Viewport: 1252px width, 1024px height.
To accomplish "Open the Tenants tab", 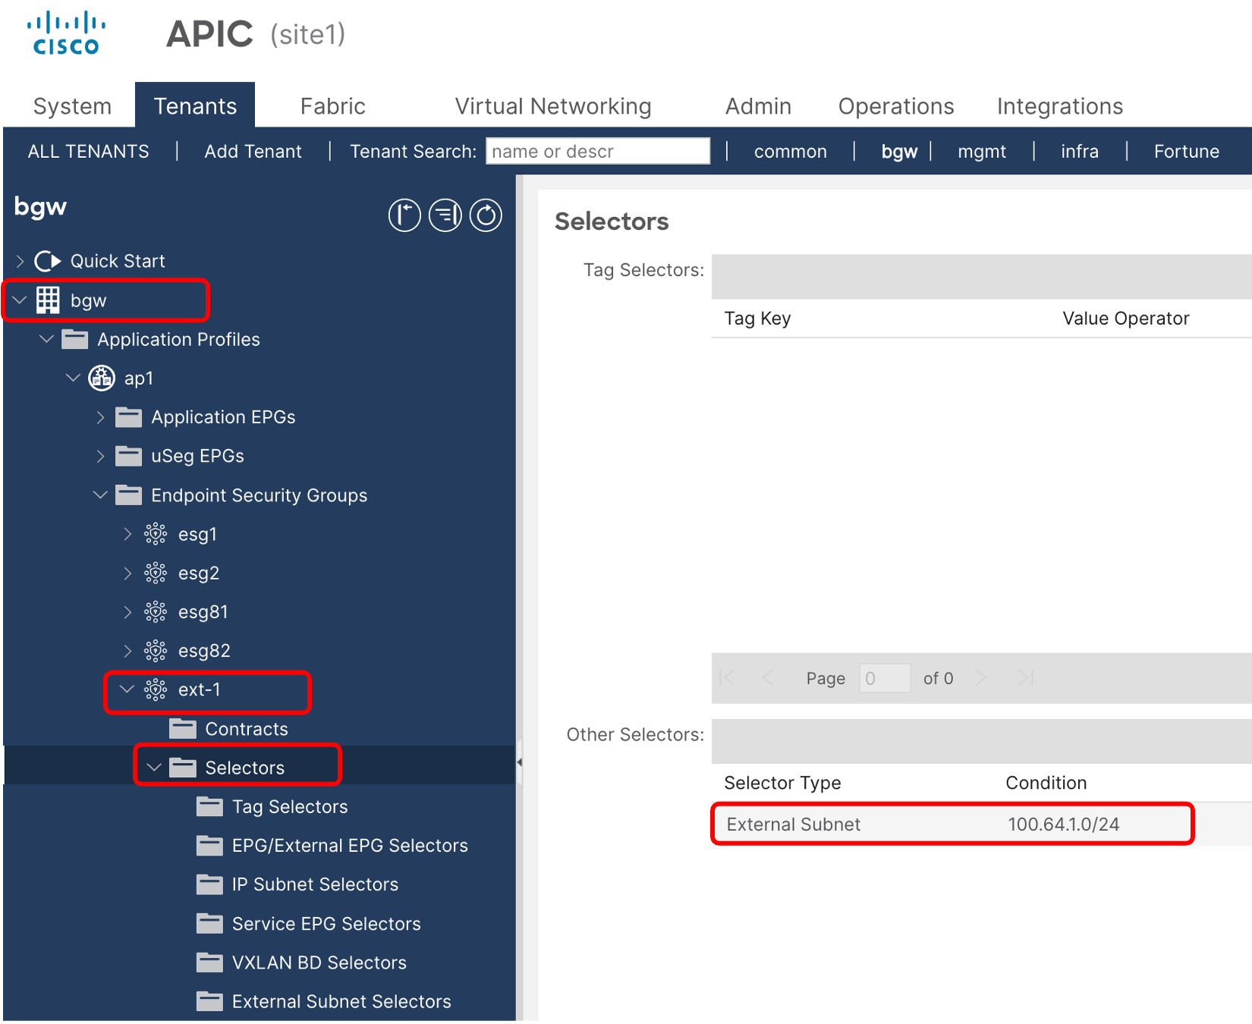I will point(195,105).
